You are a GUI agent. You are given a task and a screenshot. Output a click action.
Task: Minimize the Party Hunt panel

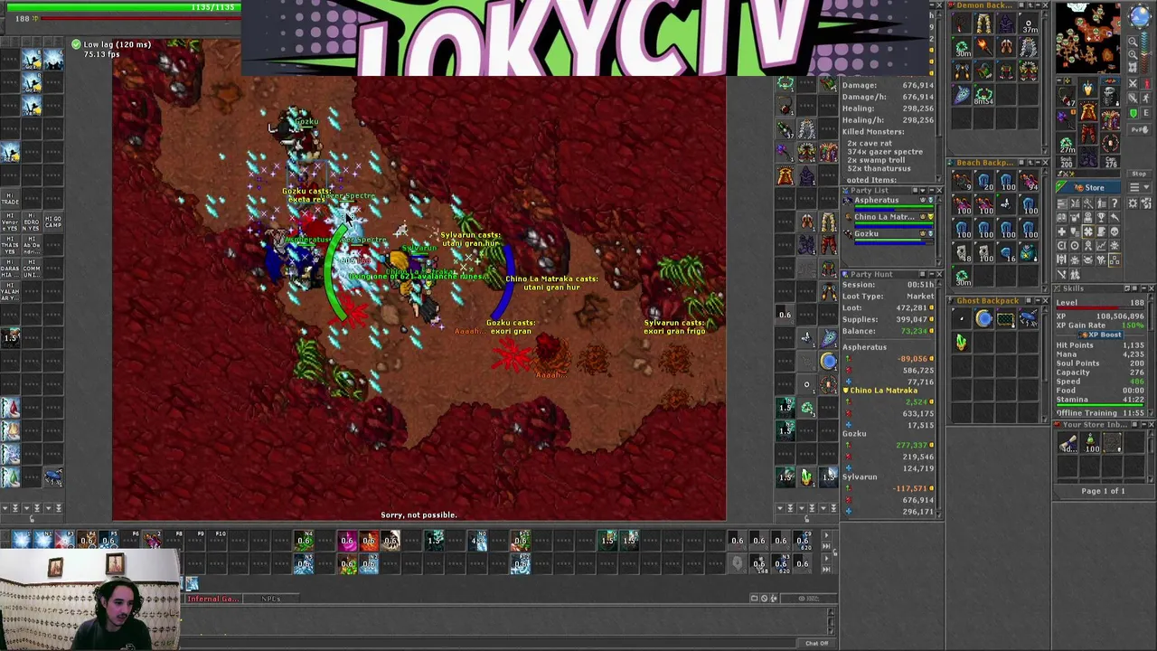930,274
